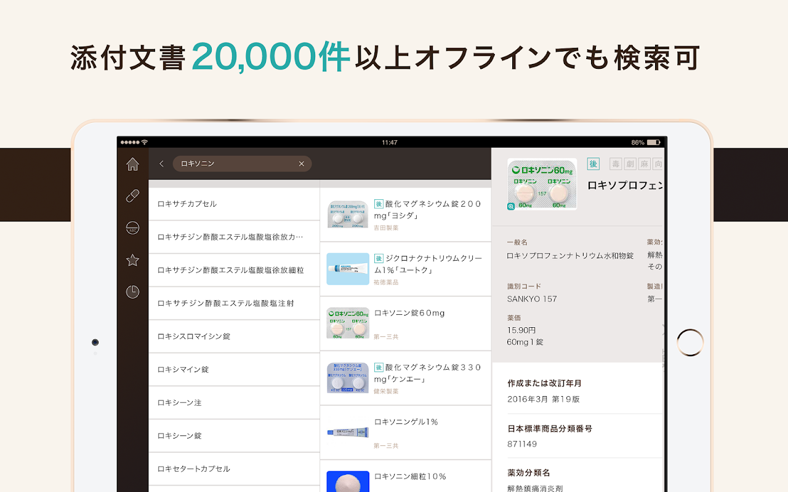Click the 後 badge on ジクロフェナク row
Image resolution: width=788 pixels, height=492 pixels.
[x=379, y=258]
